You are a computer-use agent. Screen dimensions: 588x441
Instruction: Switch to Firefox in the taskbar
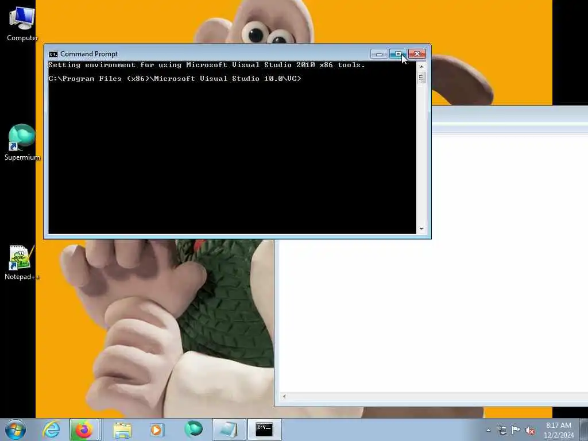pos(84,430)
